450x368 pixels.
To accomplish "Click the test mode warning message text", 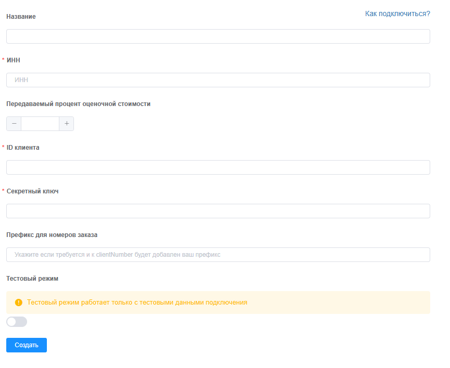I will 137,303.
